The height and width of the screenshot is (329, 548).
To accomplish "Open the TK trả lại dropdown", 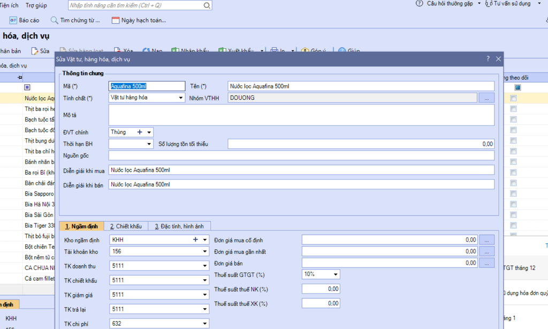I will tap(205, 309).
